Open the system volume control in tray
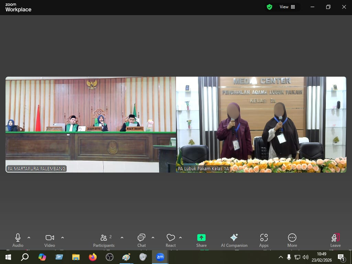The height and width of the screenshot is (264, 352). tap(306, 257)
